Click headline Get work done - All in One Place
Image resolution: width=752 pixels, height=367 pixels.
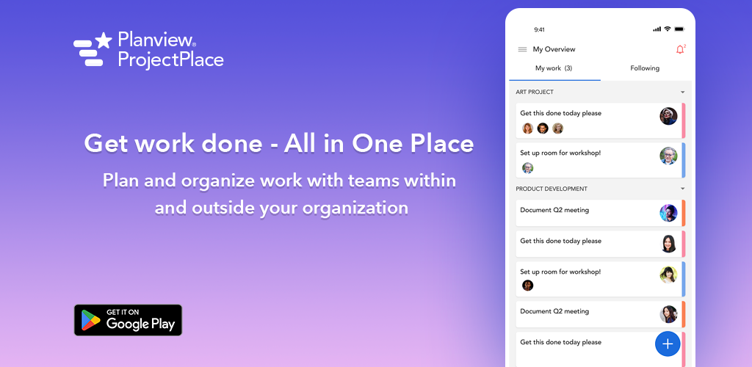coord(278,143)
